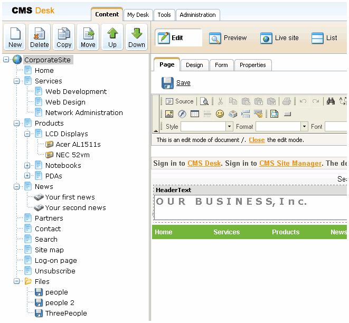Click inside the HeaderText editable region
This screenshot has height=323, width=349.
(x=248, y=208)
